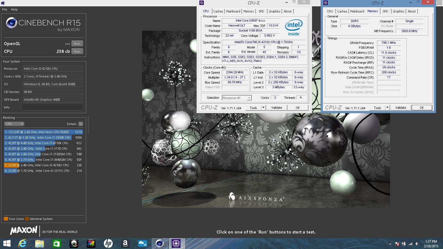Select ranking row Intel Xeon CPU X5650

point(43,132)
